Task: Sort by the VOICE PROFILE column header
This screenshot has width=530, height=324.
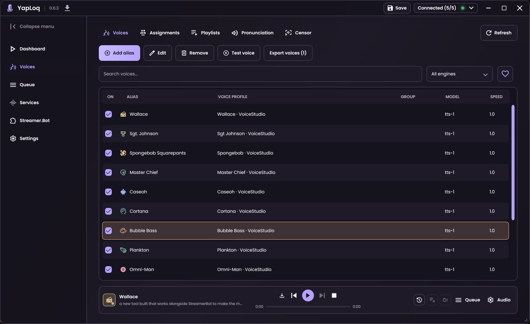Action: (x=233, y=97)
